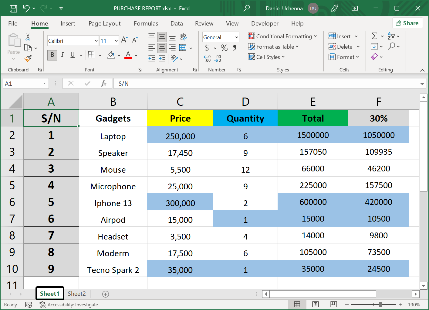Click the zoom slider handle

380,304
